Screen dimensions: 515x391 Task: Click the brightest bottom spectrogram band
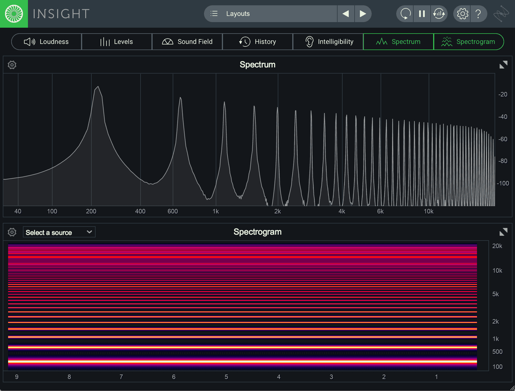243,361
